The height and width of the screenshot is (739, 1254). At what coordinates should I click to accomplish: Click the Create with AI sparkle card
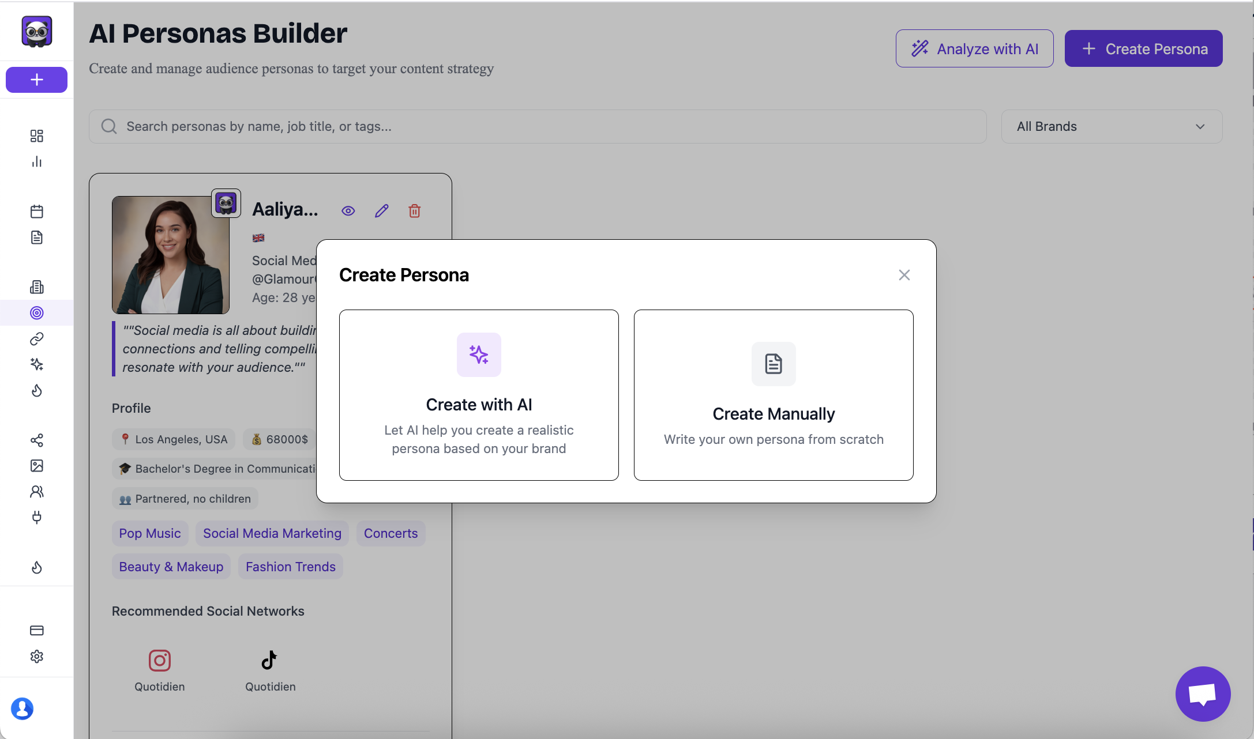(x=479, y=395)
